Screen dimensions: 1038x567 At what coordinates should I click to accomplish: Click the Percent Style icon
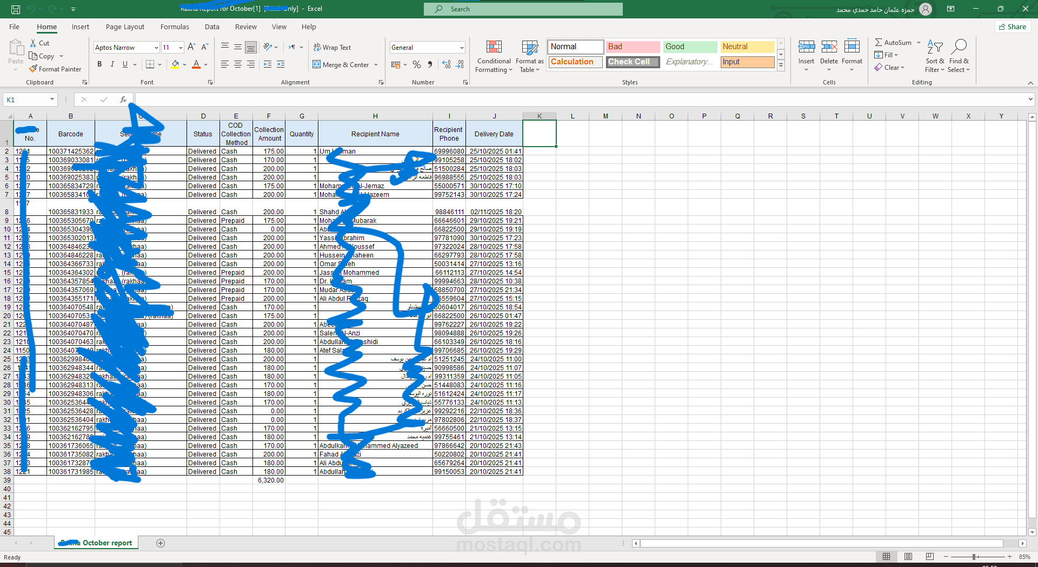[416, 64]
